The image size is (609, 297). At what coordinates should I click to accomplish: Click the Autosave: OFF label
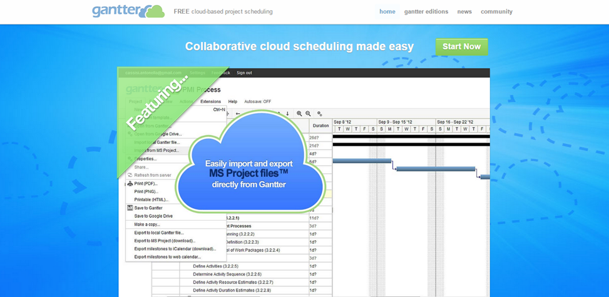(x=257, y=102)
